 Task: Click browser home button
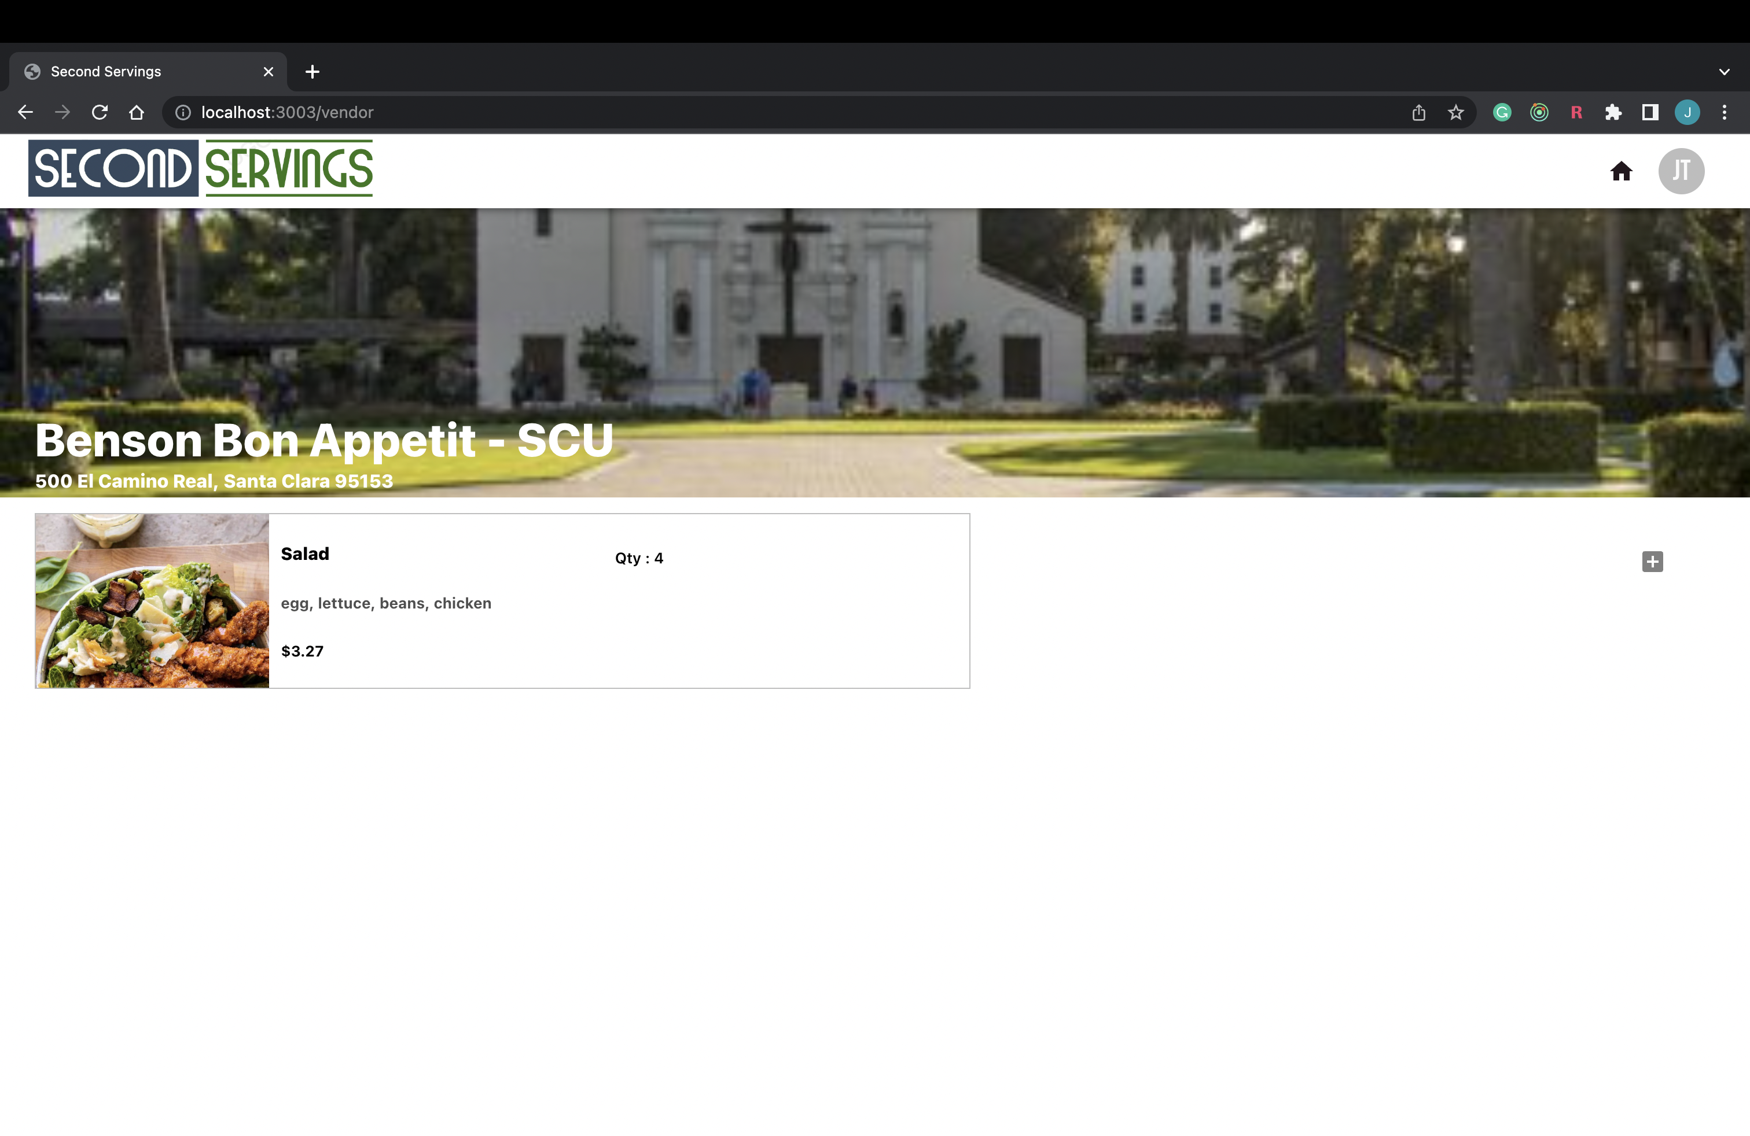point(137,112)
